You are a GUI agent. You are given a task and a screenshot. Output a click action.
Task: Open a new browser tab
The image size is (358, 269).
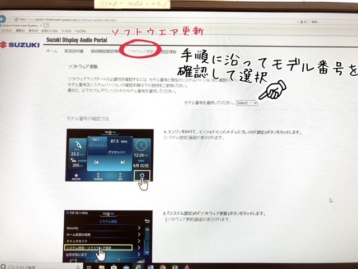(46, 25)
